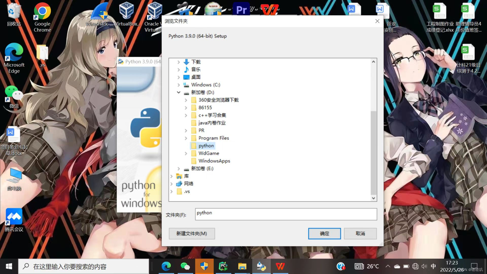Collapse the 新加卷 (D:) drive node
Image resolution: width=487 pixels, height=274 pixels.
(179, 92)
